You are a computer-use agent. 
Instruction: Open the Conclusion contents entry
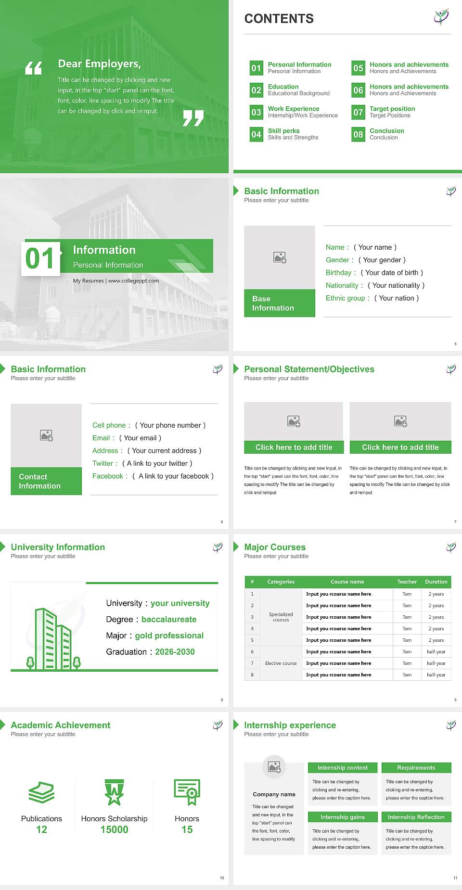tap(386, 134)
